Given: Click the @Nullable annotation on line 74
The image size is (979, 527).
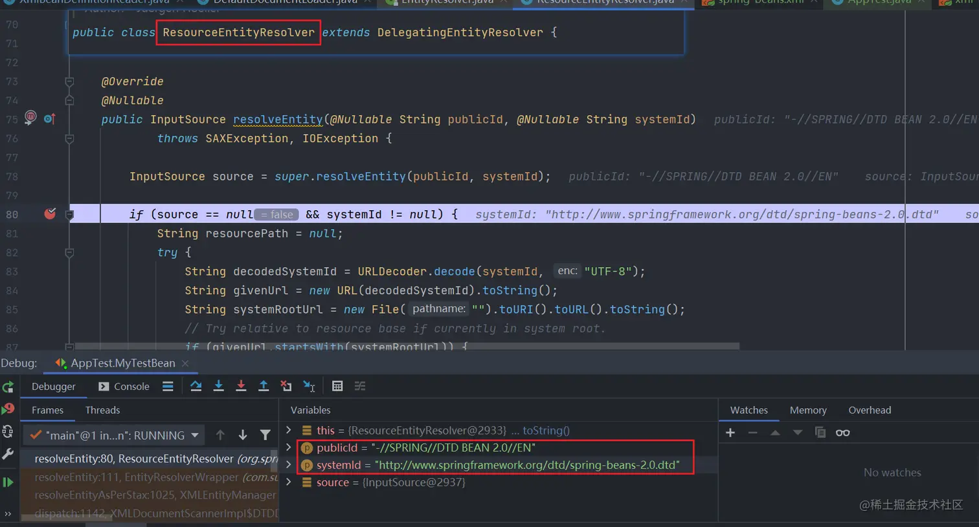Looking at the screenshot, I should pyautogui.click(x=132, y=100).
